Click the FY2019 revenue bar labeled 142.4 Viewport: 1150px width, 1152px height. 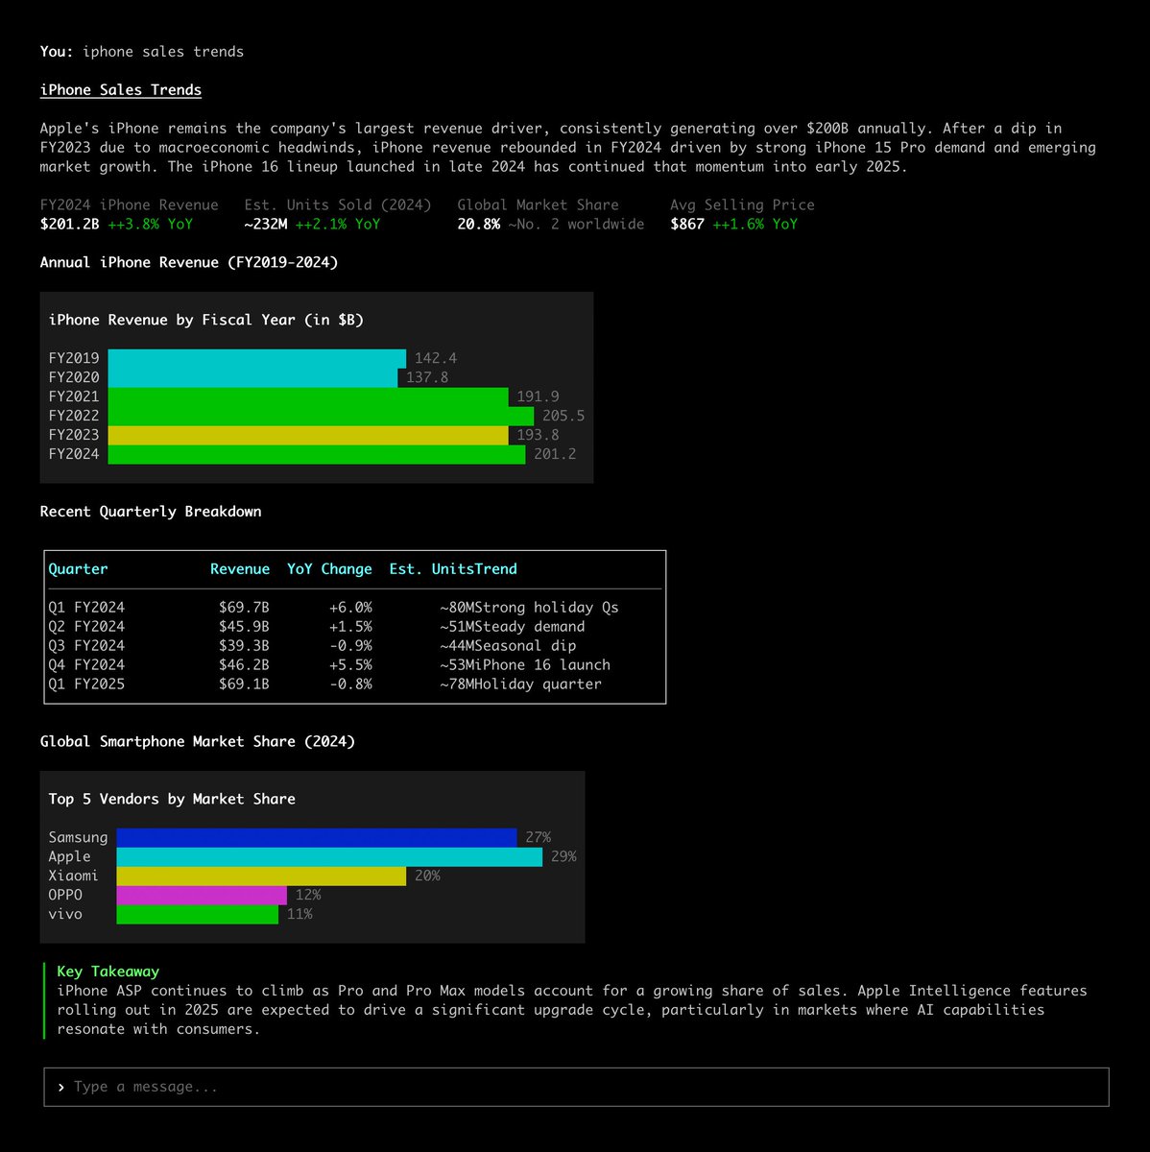pos(257,358)
